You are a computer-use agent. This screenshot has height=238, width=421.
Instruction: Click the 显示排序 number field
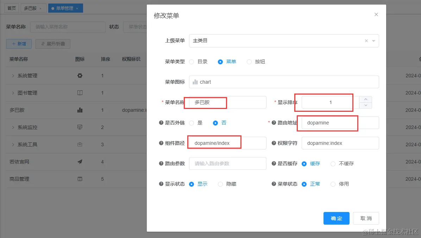(331, 102)
